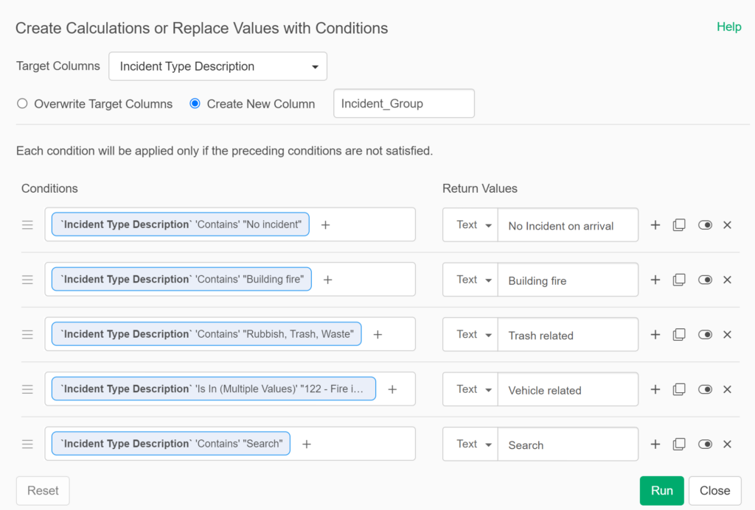Viewport: 755px width, 510px height.
Task: Open the Help link
Action: coord(728,26)
